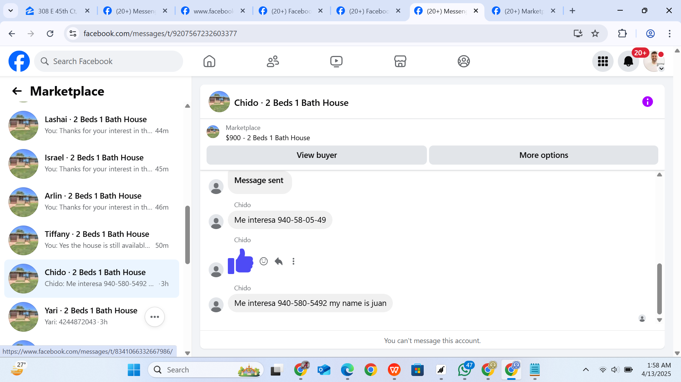The width and height of the screenshot is (681, 382).
Task: Click the Windows taskbar Search box
Action: pos(206,370)
